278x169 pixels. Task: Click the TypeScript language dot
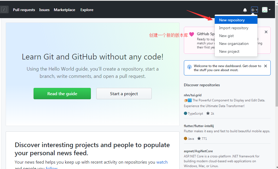186,113
